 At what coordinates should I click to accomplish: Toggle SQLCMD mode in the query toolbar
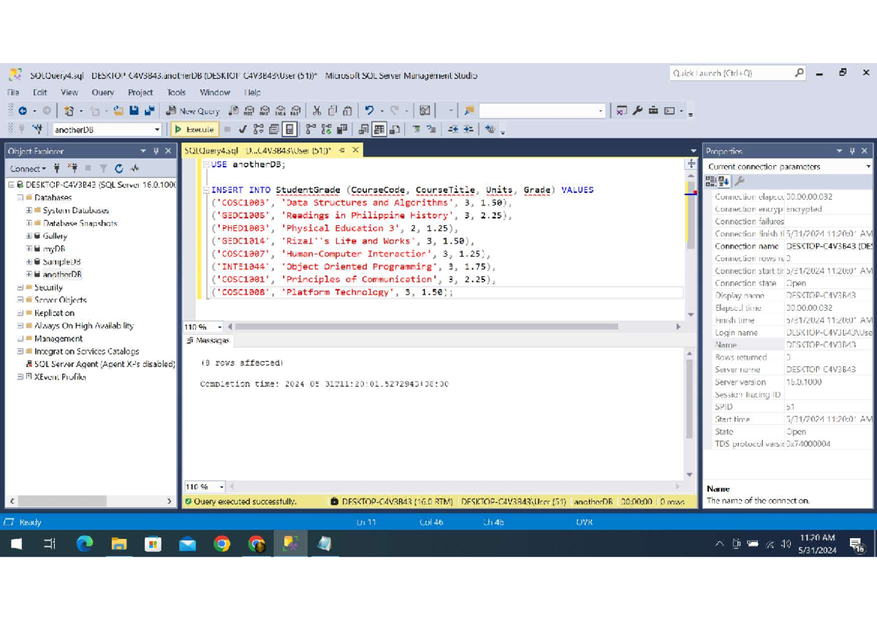click(x=274, y=129)
